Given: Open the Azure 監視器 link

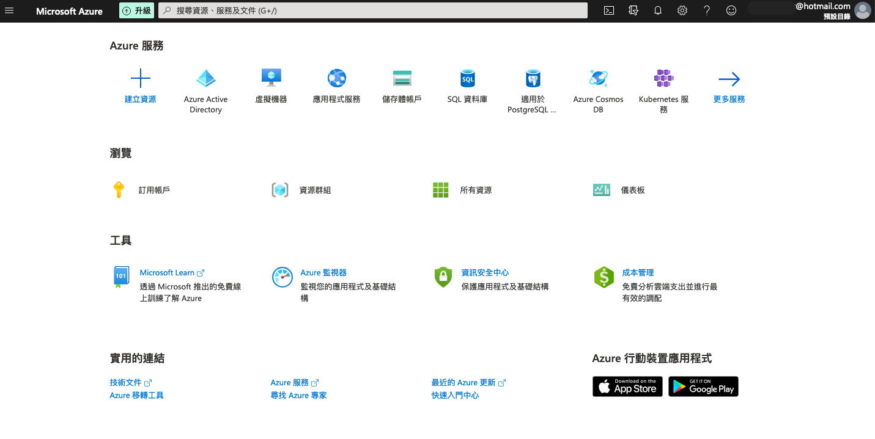Looking at the screenshot, I should pyautogui.click(x=323, y=273).
